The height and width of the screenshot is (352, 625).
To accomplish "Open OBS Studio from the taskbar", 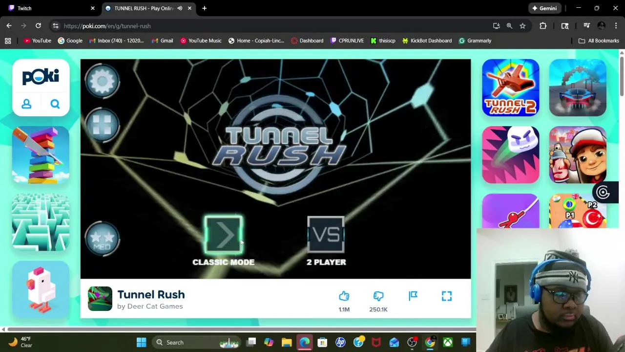I will click(x=412, y=342).
